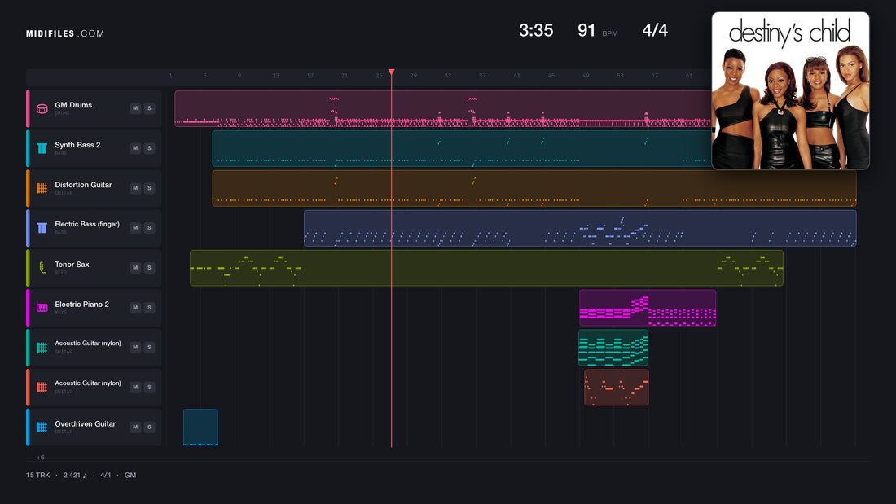The image size is (896, 504).
Task: Click the blue Overdriven Guitar clip
Action: click(x=200, y=427)
